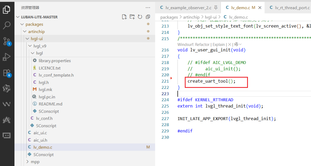
Task: Click the Explain code lens link
Action: click(219, 45)
